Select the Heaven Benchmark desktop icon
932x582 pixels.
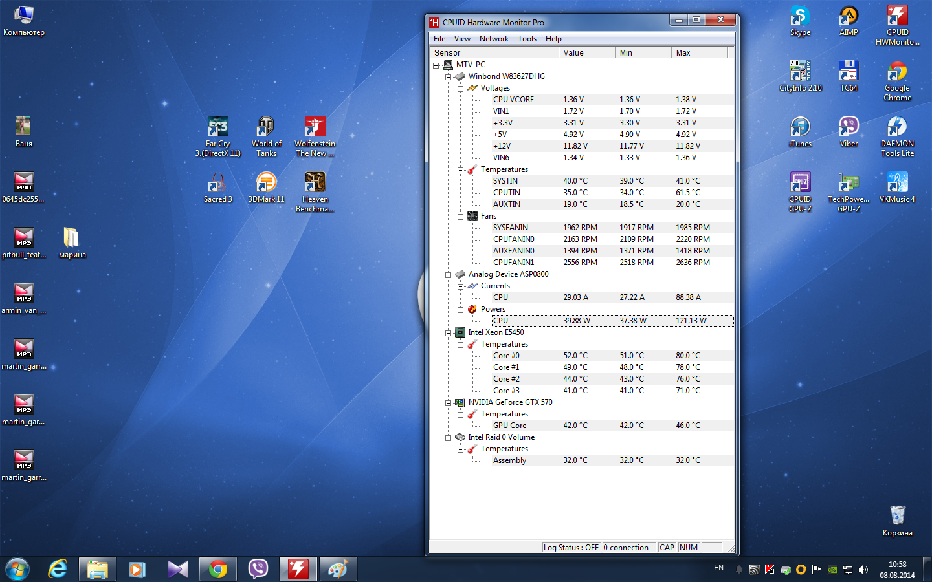click(315, 192)
